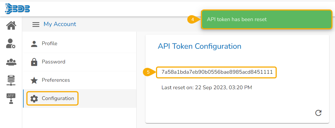The height and width of the screenshot is (128, 335).
Task: Dismiss the 'API token has been reset' notification
Action: pyautogui.click(x=266, y=19)
